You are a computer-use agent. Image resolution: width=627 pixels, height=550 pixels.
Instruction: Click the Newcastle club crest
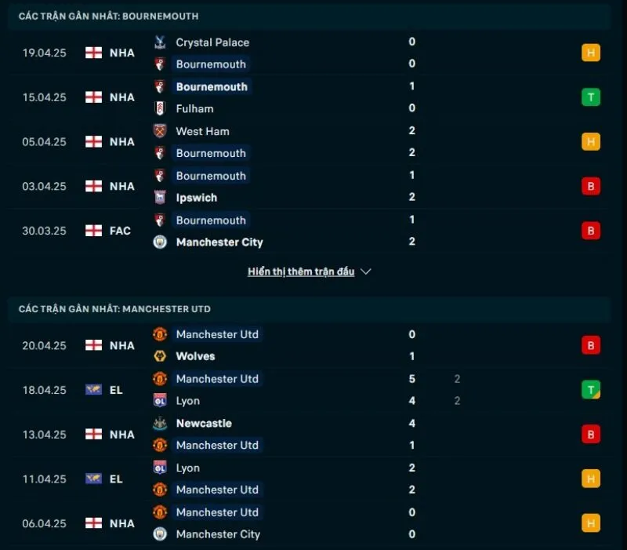coord(159,423)
